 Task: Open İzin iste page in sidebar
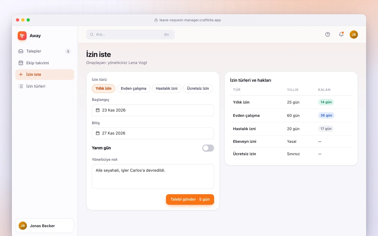click(x=45, y=75)
